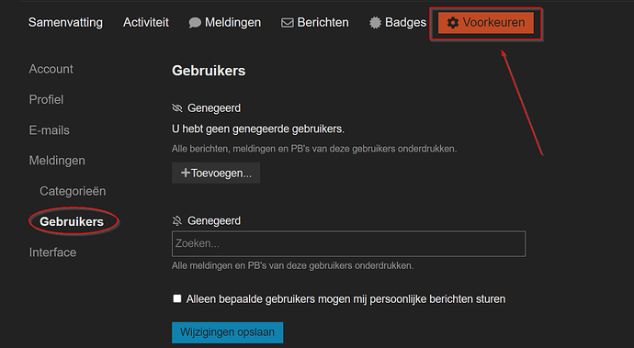
Task: Click the speech bubble icon beside Meldingen
Action: pyautogui.click(x=195, y=23)
